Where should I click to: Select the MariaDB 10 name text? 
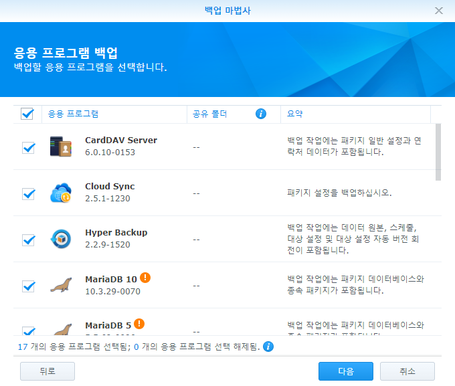pos(111,279)
